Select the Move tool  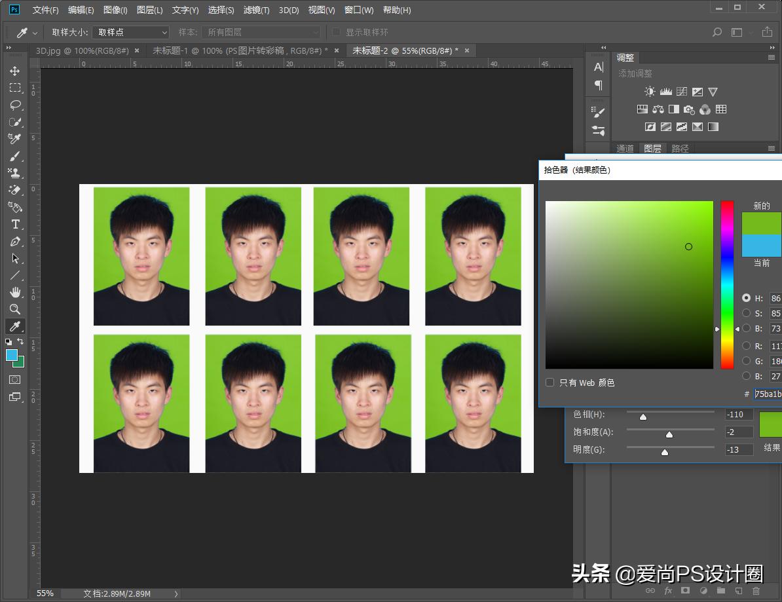pos(14,71)
